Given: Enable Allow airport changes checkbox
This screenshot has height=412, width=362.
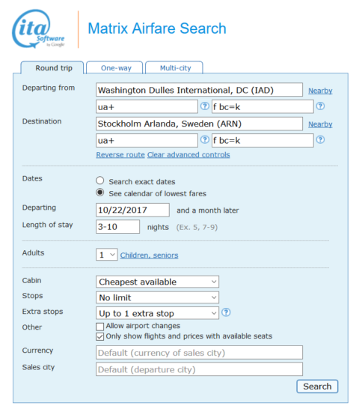Looking at the screenshot, I should pyautogui.click(x=99, y=327).
